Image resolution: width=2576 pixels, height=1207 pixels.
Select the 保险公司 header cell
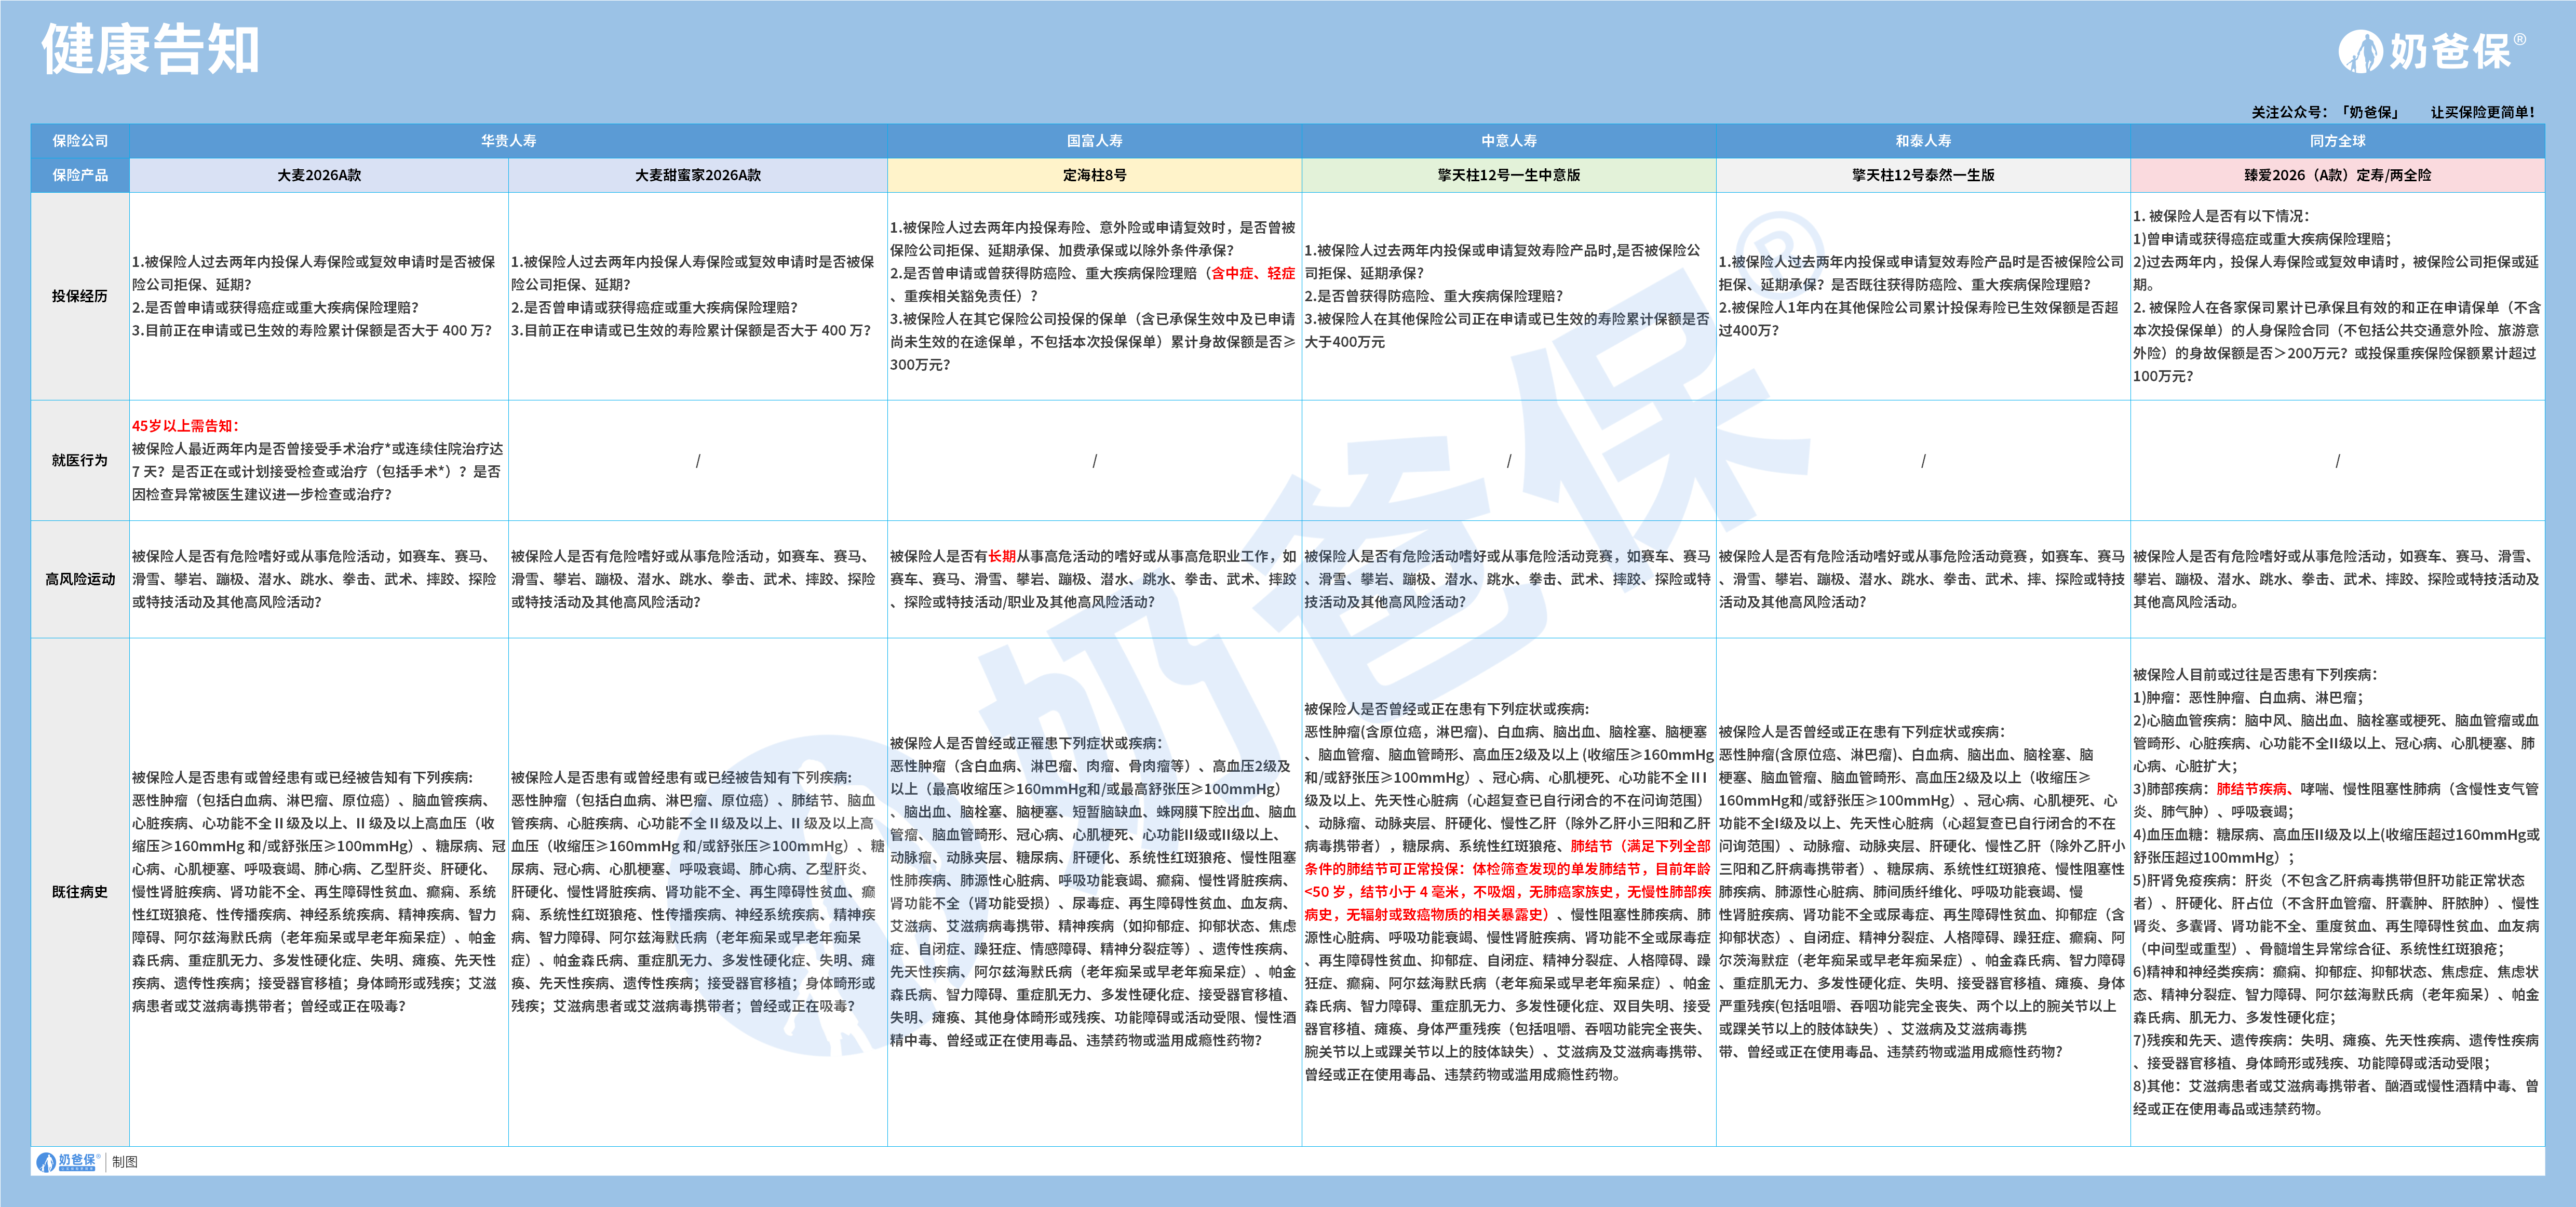pyautogui.click(x=80, y=141)
